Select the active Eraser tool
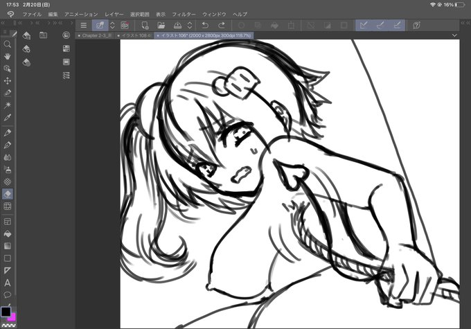471x329 pixels. [x=8, y=194]
